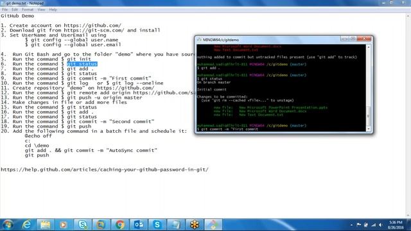The image size is (411, 231).
Task: Click Notepad scrollbar down arrow
Action: (x=408, y=216)
